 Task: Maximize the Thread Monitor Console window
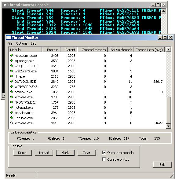coord(158,5)
